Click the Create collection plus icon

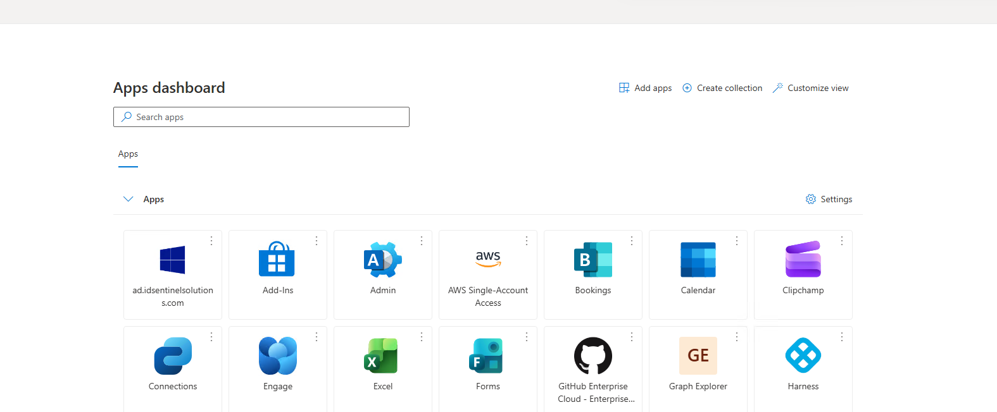coord(687,88)
